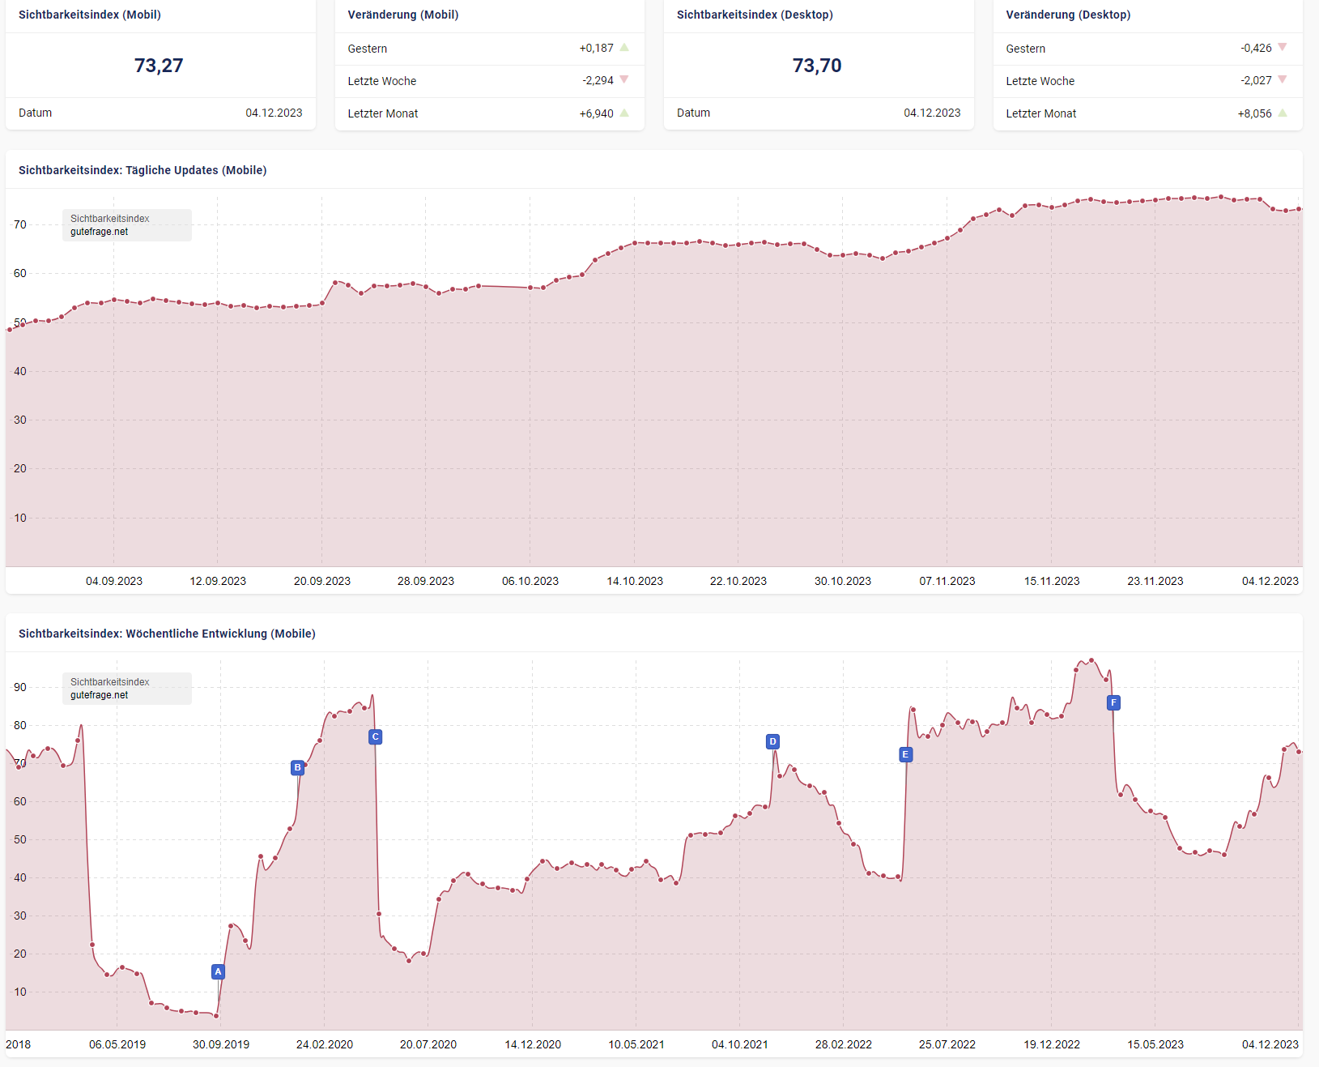
Task: Click the Tägliche Updates (Mobile) chart title
Action: tap(143, 170)
